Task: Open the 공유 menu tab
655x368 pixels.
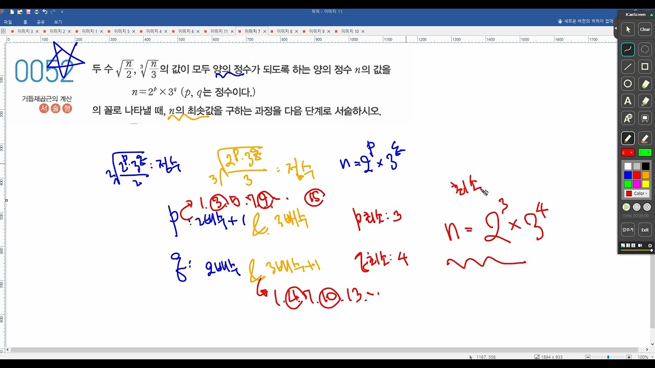Action: 41,22
